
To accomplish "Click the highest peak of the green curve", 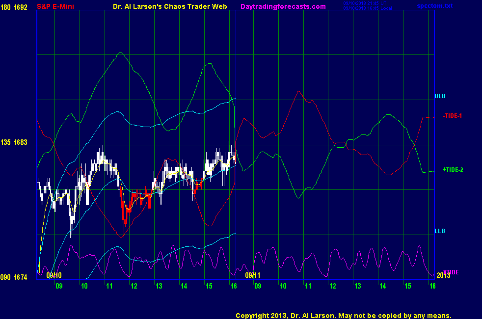I will (x=120, y=53).
